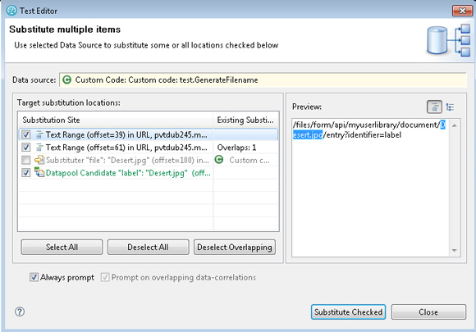The height and width of the screenshot is (332, 476).
Task: Click the preview scrollbar down arrow
Action: [x=455, y=250]
